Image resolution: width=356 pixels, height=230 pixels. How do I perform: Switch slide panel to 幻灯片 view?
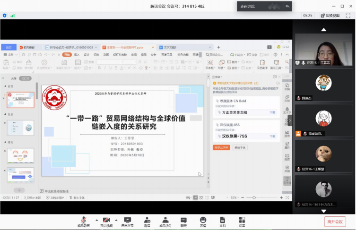click(x=25, y=78)
